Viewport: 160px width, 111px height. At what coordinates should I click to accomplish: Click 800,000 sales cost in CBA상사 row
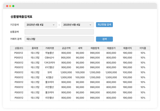pyautogui.click(x=111, y=58)
